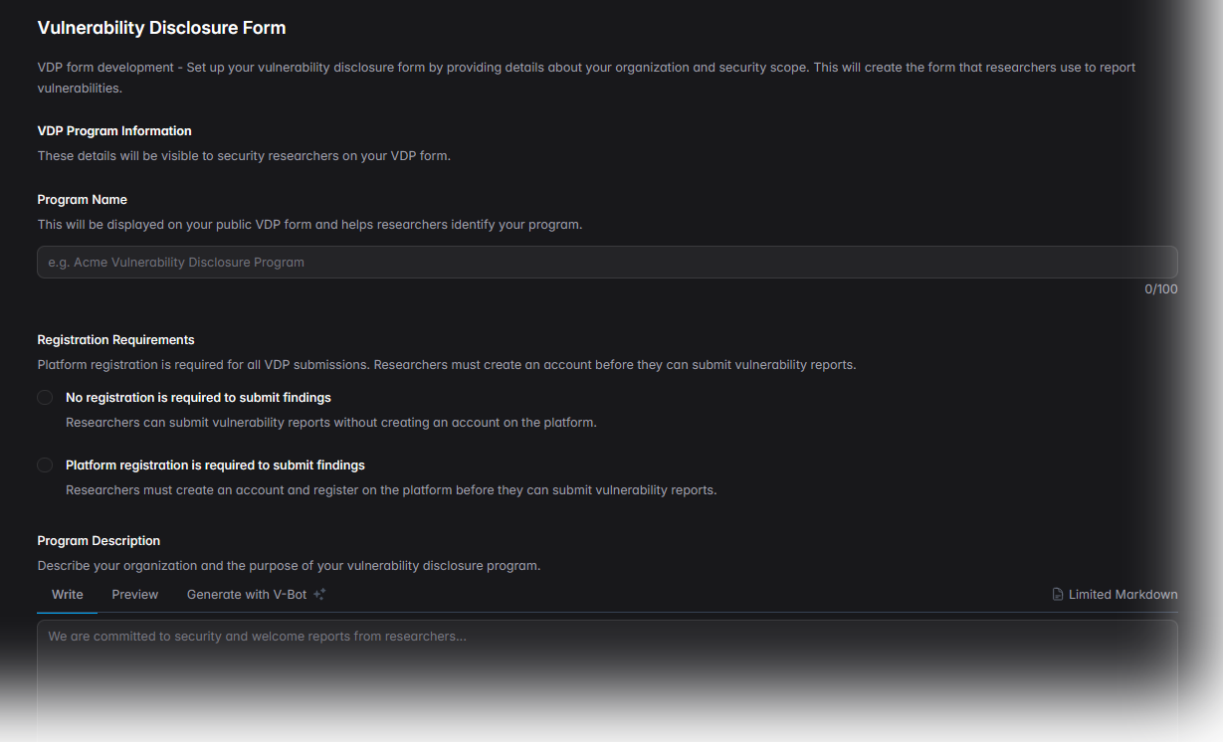Select the 'No registration is required' radio button
The height and width of the screenshot is (742, 1223).
click(x=45, y=398)
